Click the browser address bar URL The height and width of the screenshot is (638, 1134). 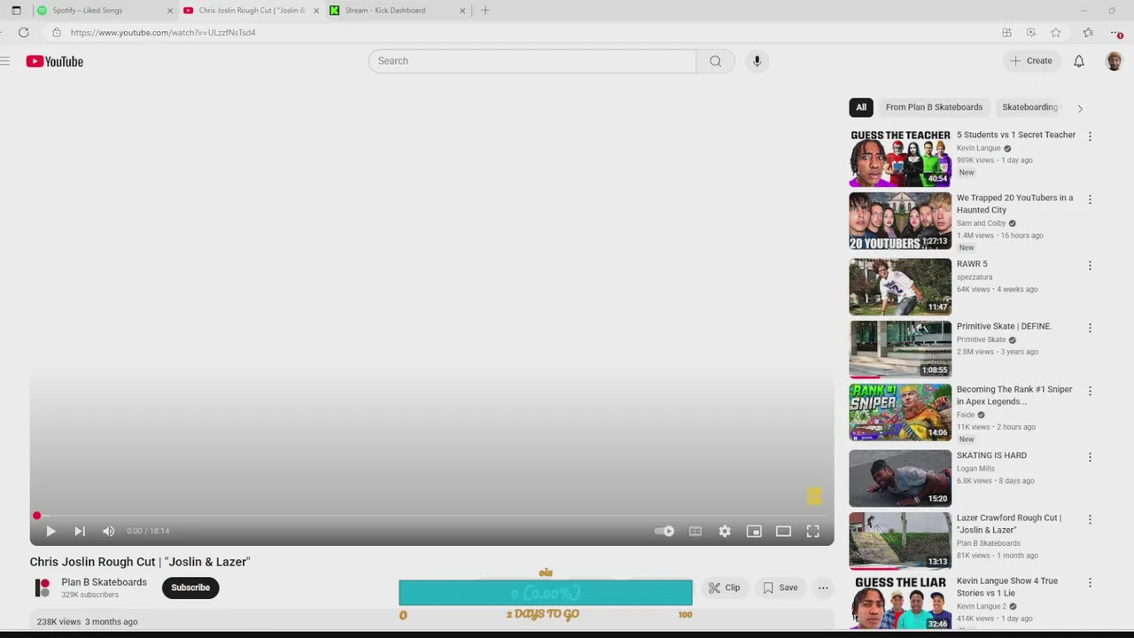[163, 33]
